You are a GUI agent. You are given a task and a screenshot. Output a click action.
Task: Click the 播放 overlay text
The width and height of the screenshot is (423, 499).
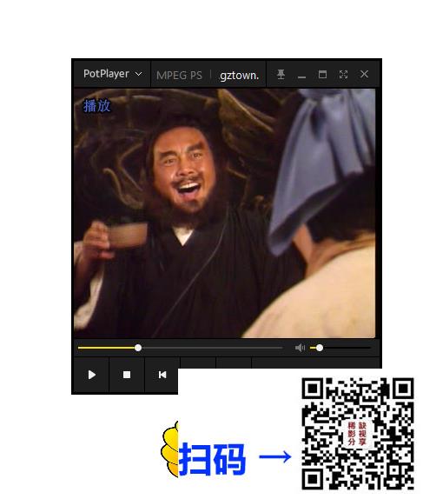click(97, 106)
